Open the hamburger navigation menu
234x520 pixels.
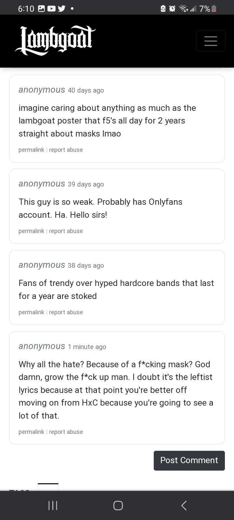(211, 41)
